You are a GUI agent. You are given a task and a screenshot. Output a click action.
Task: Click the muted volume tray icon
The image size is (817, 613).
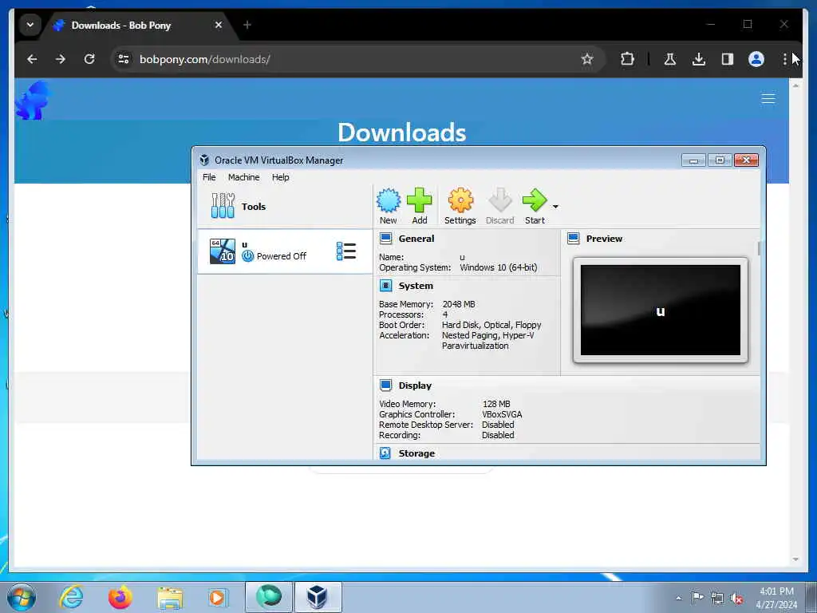[x=736, y=599]
